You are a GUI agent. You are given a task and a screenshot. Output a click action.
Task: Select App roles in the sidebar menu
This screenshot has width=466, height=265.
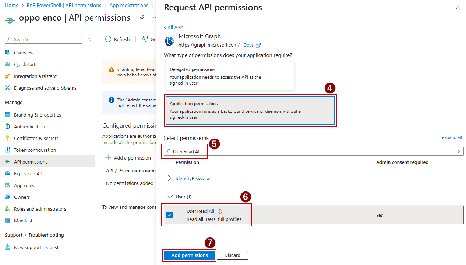tap(24, 185)
